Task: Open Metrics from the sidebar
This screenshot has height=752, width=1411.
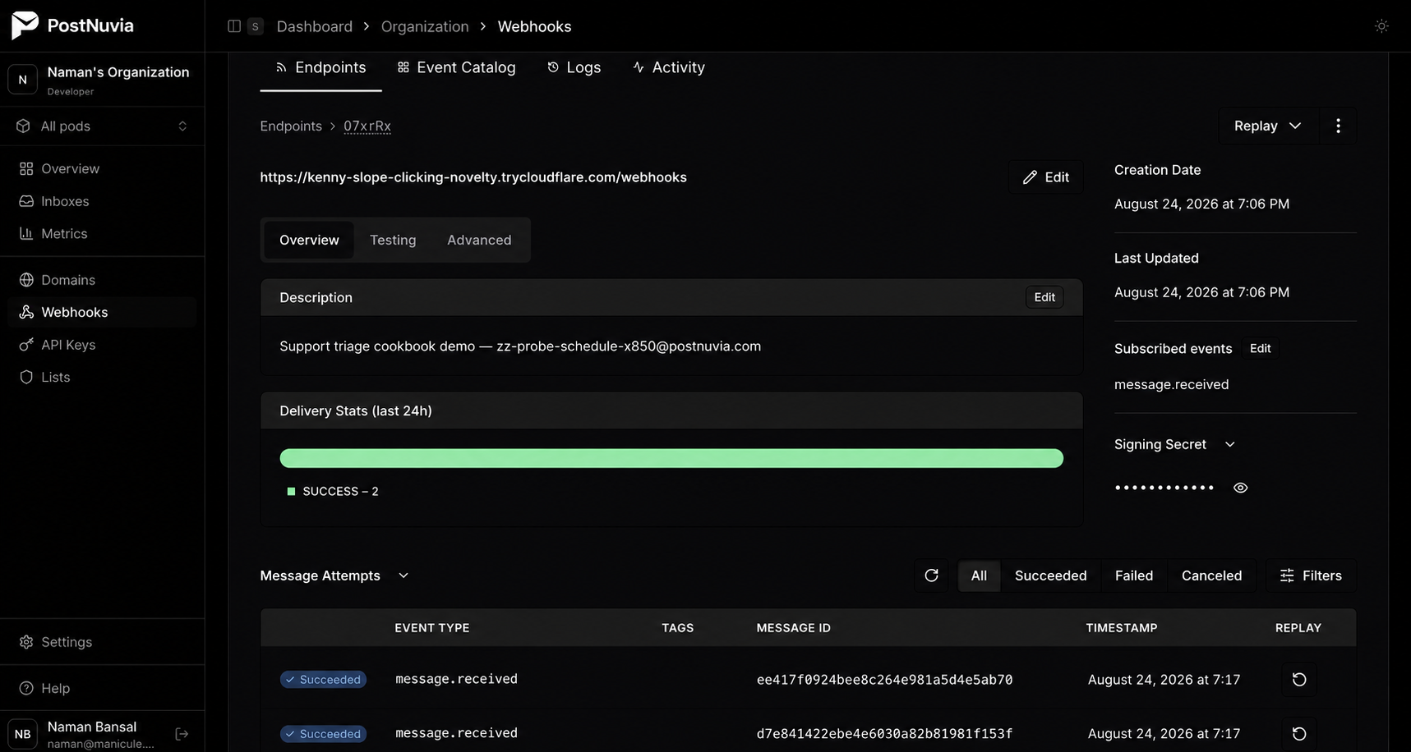Action: tap(102, 233)
